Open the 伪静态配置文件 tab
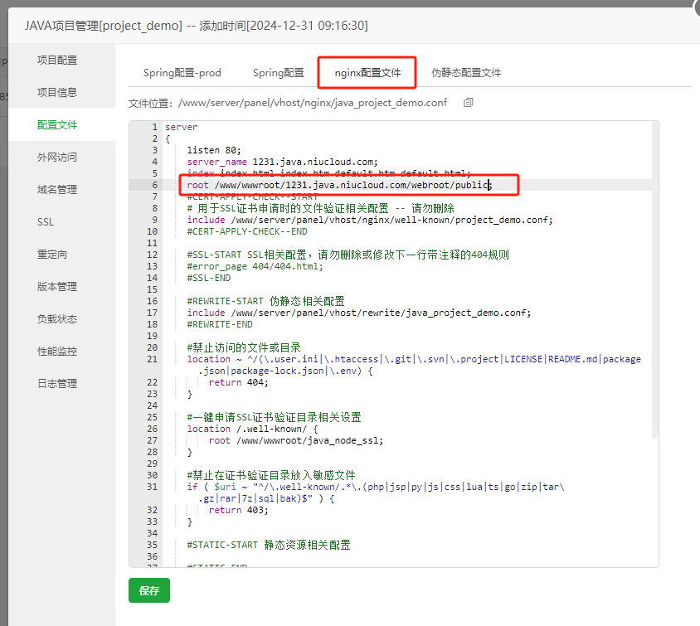 (466, 73)
